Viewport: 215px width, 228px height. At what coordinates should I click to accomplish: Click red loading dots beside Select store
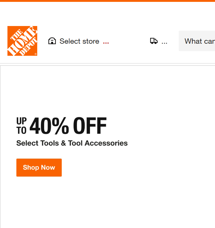click(x=106, y=43)
